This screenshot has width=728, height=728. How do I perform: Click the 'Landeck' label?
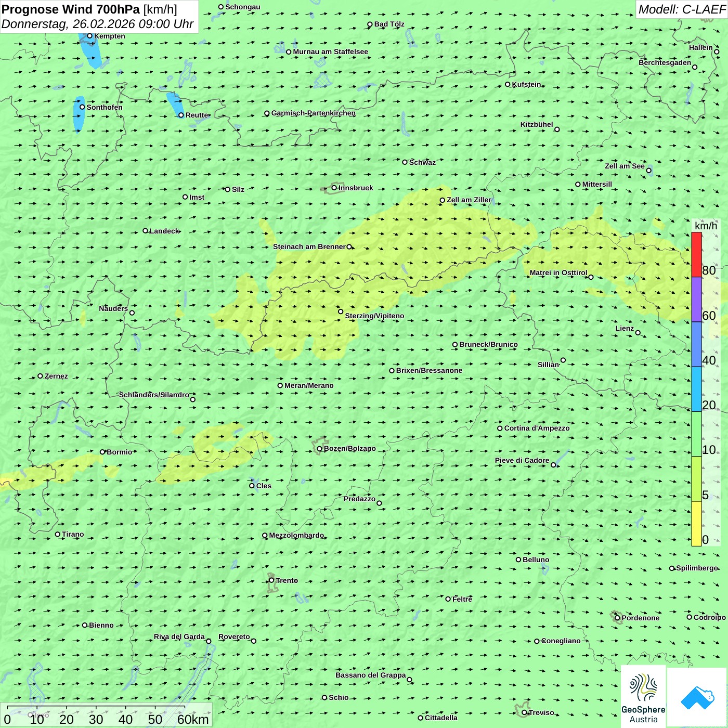(164, 231)
